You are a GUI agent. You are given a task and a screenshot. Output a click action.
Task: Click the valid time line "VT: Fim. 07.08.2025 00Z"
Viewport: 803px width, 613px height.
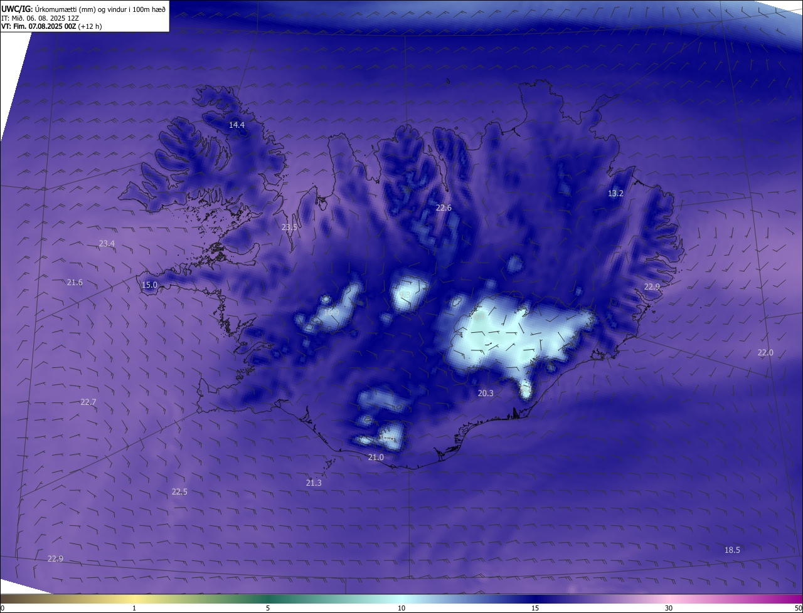pyautogui.click(x=39, y=26)
